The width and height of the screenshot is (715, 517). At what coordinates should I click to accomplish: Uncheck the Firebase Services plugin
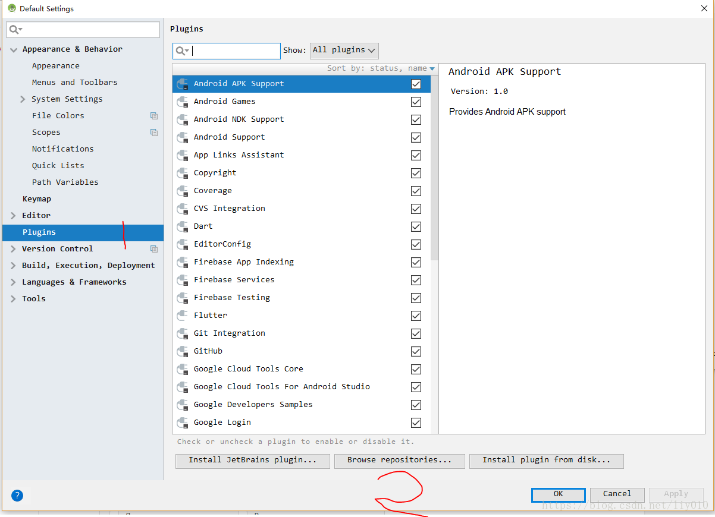[x=416, y=280]
